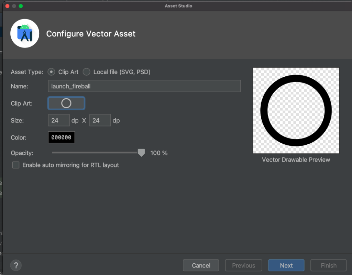This screenshot has height=275, width=352.
Task: Click the Name field with launch_fireball
Action: coord(144,86)
